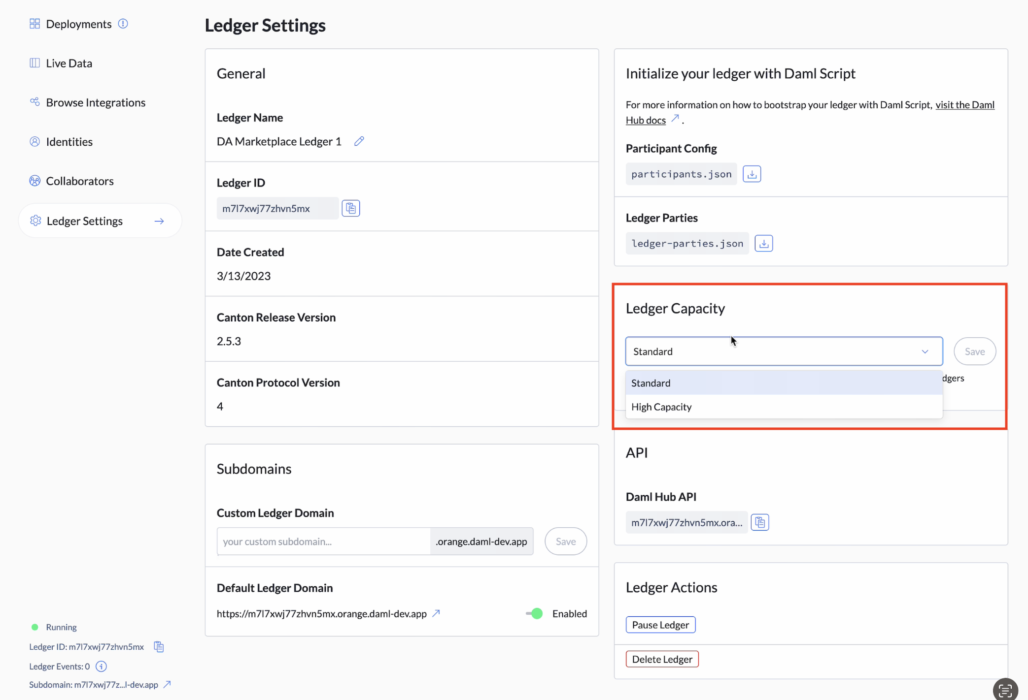Copy the Ledger ID using the copy icon
Screen dimensions: 1028x700
click(350, 208)
